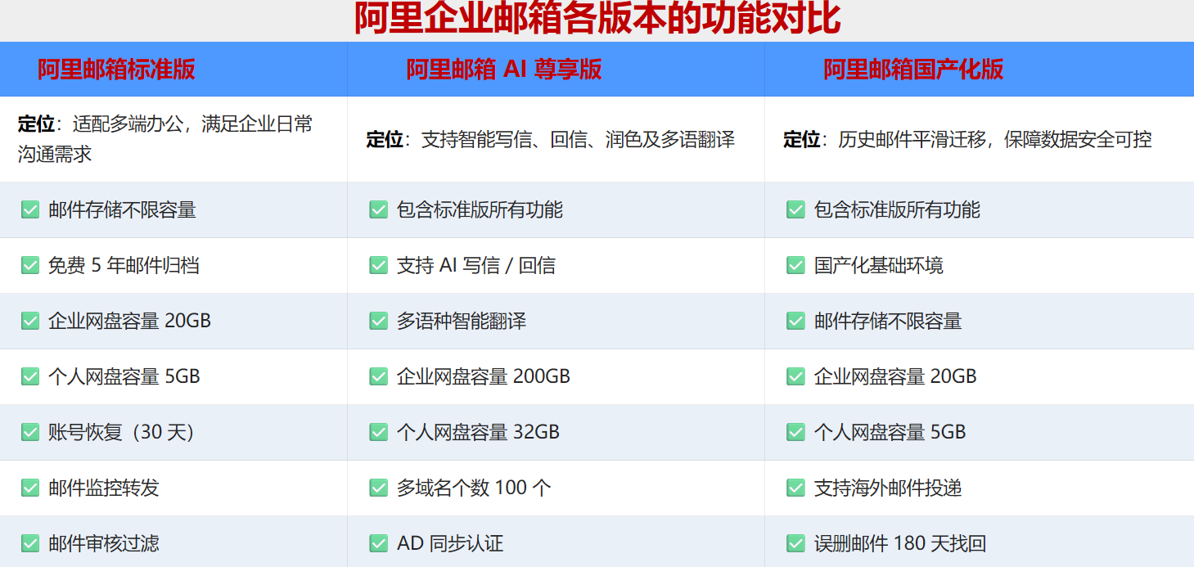The height and width of the screenshot is (567, 1194).
Task: Click text 邮件存储不限容量 under 阿里邮箱国产化版
Action: (x=888, y=321)
